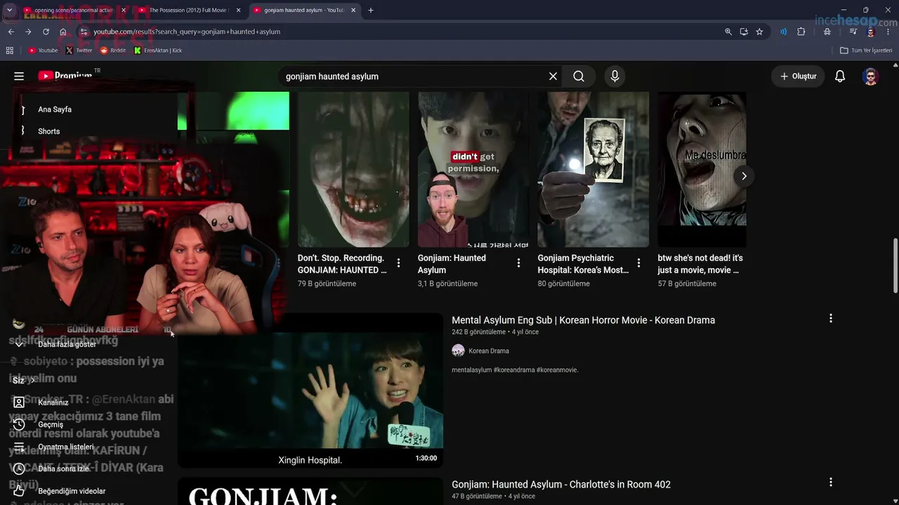899x505 pixels.
Task: Open Beğendiğim videolar liked videos
Action: click(72, 491)
